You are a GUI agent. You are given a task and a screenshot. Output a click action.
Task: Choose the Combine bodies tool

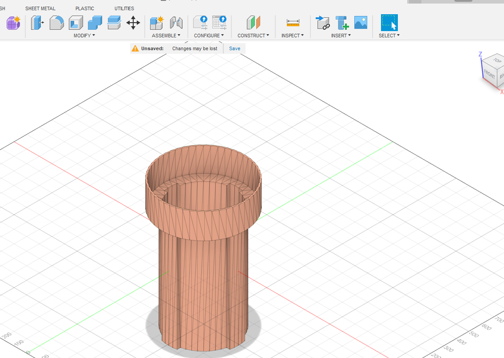click(x=95, y=23)
